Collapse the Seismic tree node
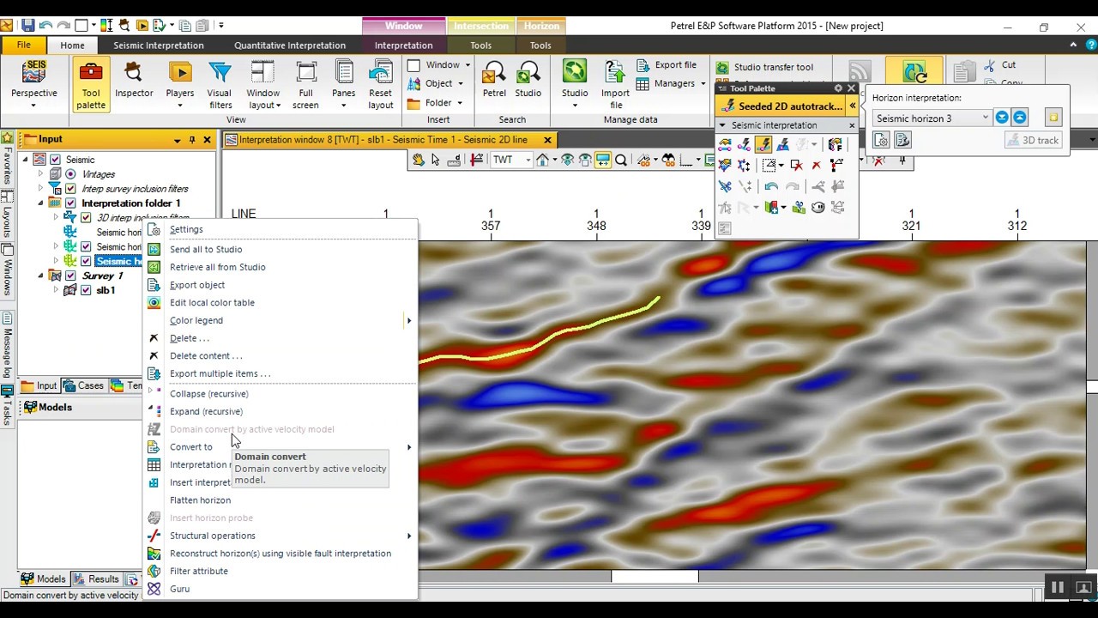This screenshot has width=1098, height=618. [25, 160]
